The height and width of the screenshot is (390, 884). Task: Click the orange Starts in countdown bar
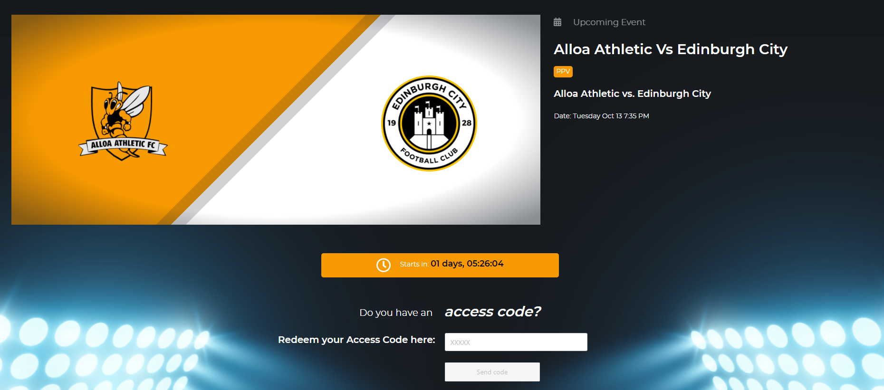click(440, 265)
